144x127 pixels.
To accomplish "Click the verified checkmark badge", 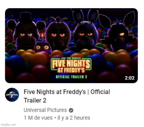I will (x=71, y=110).
